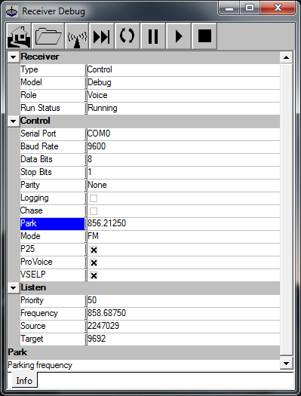The width and height of the screenshot is (301, 396).
Task: Collapse the Listen section
Action: pos(14,288)
